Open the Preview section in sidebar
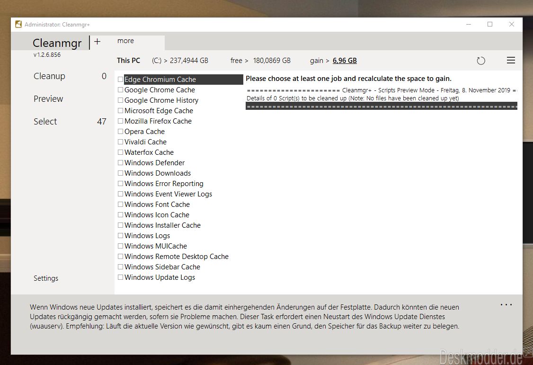This screenshot has width=533, height=365. point(48,99)
